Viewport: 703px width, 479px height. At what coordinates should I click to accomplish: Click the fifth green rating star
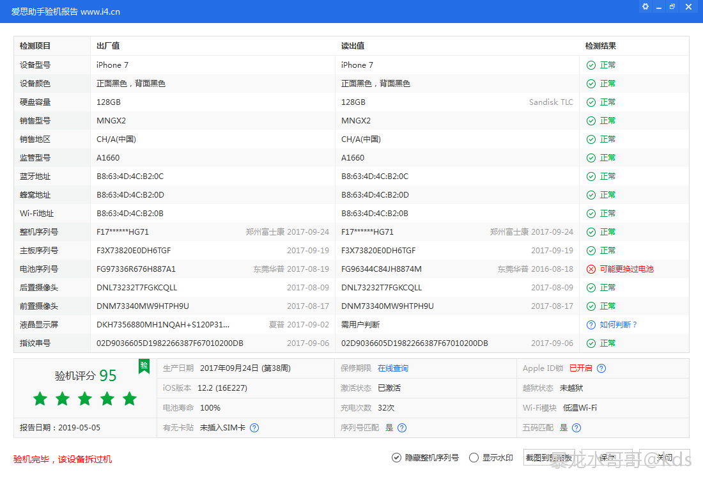tap(129, 398)
